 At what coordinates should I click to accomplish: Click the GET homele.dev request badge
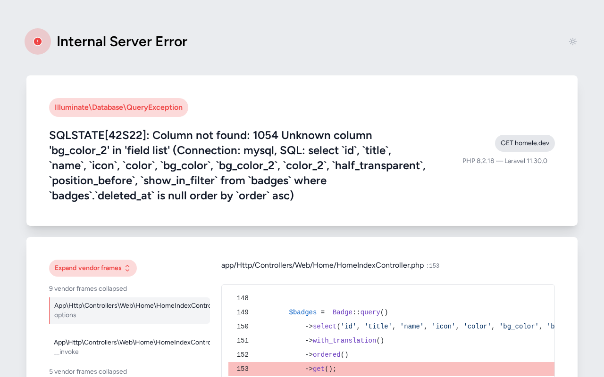pos(525,143)
